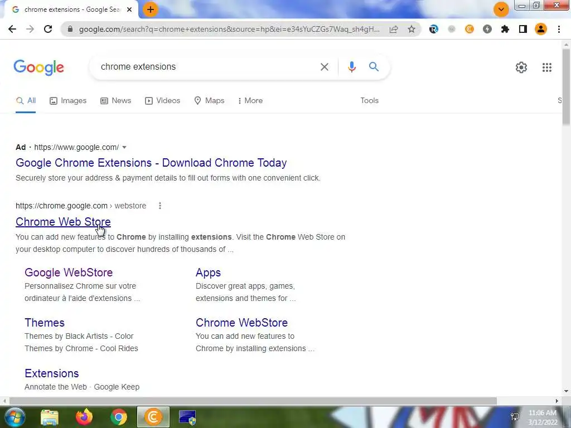Image resolution: width=571 pixels, height=428 pixels.
Task: Open File Explorer from the taskbar
Action: click(x=50, y=417)
